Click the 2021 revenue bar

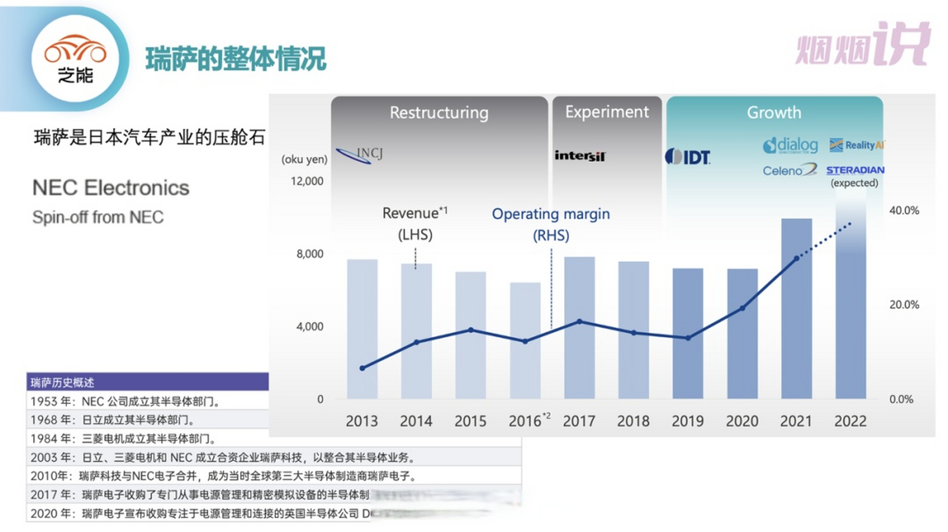(x=797, y=309)
